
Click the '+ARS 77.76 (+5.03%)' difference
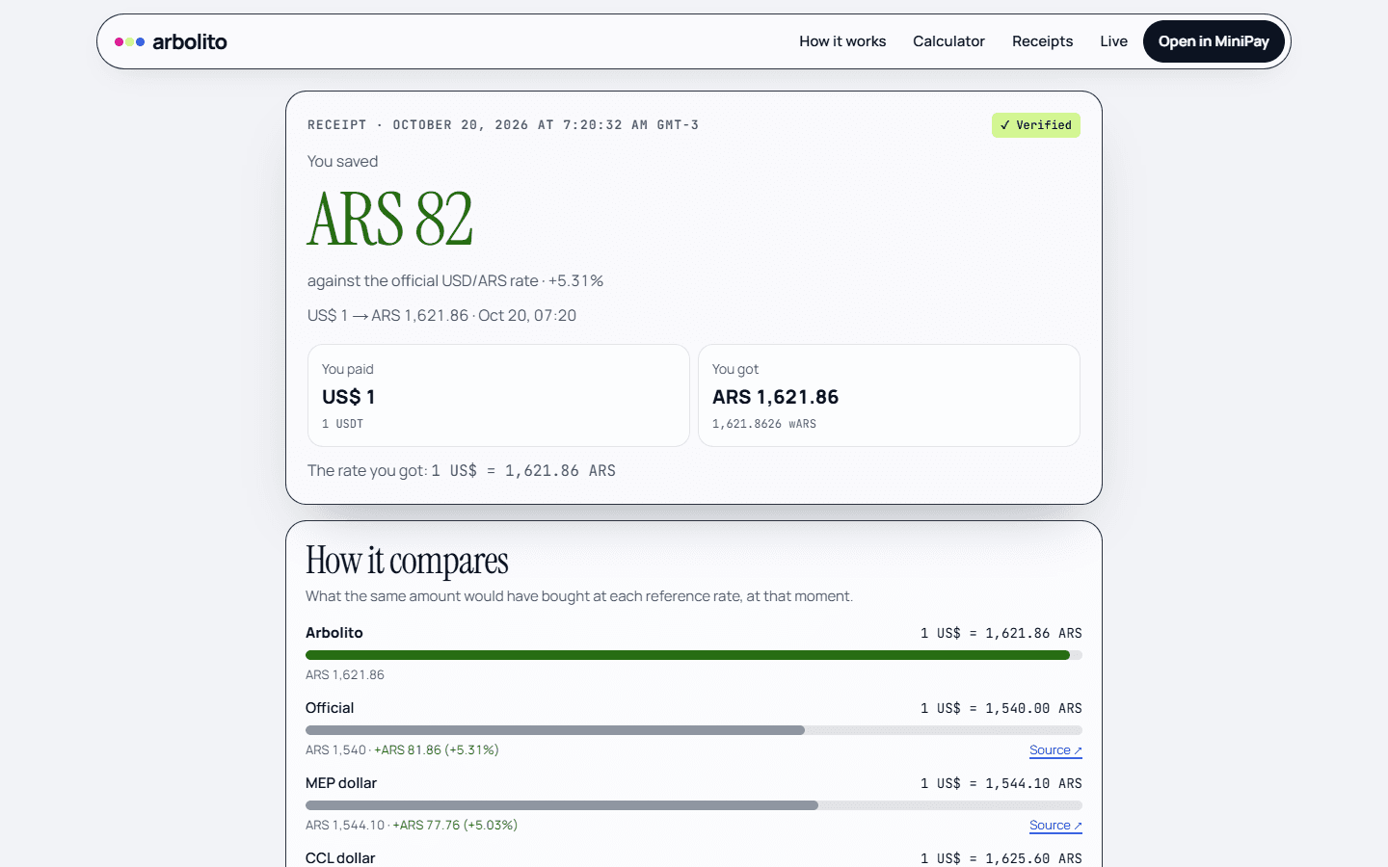click(x=455, y=825)
